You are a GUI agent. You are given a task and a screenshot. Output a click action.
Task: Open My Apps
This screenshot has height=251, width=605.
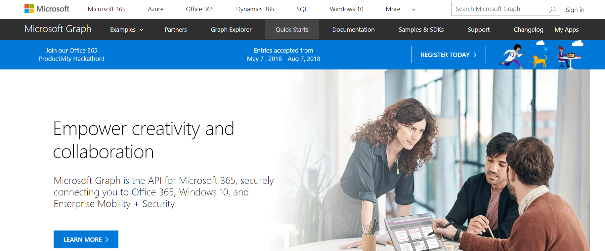tap(566, 30)
